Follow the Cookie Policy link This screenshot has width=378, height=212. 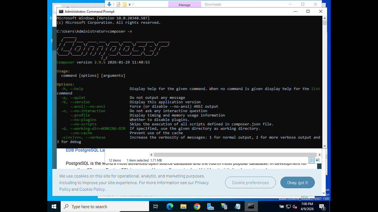pyautogui.click(x=92, y=189)
